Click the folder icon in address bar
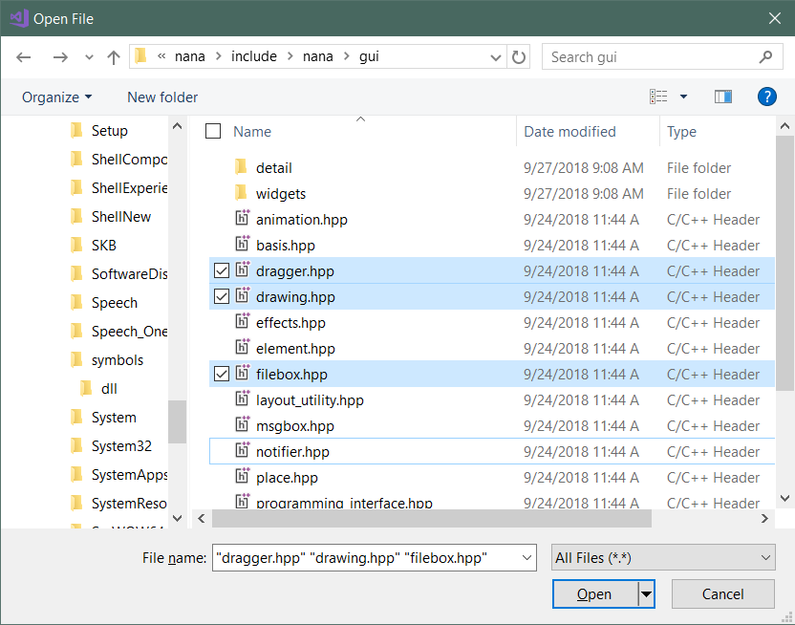795x625 pixels. click(140, 56)
